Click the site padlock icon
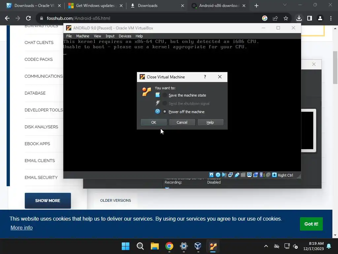 pos(42,19)
